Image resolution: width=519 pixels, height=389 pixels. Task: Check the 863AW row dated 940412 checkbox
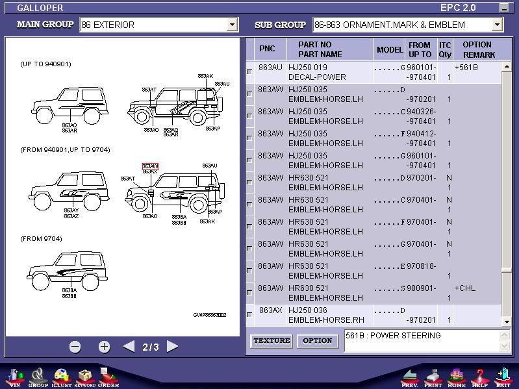249,138
